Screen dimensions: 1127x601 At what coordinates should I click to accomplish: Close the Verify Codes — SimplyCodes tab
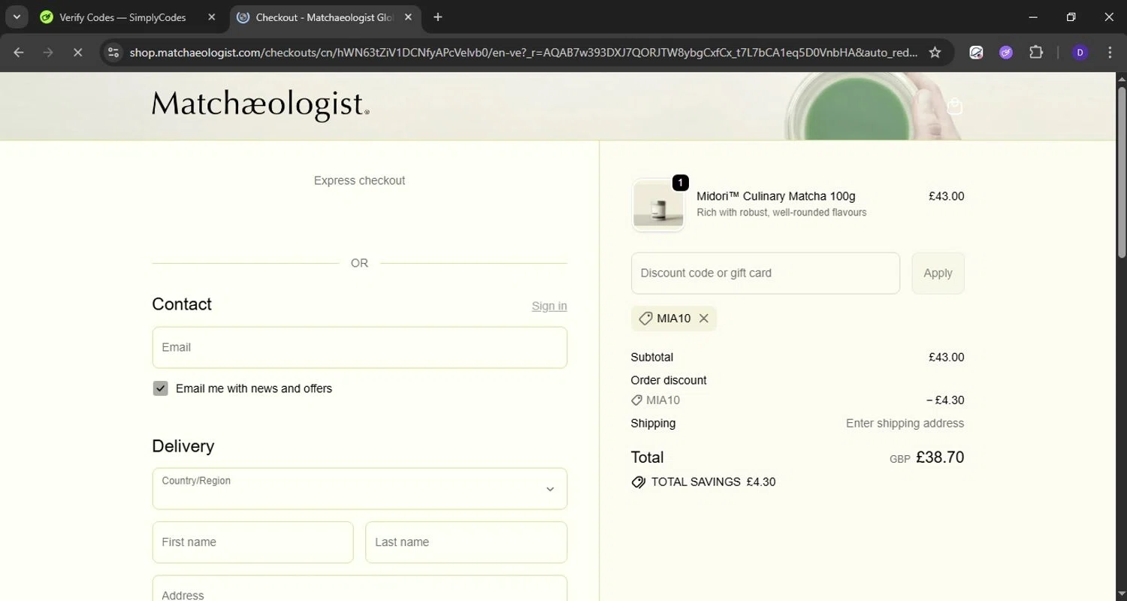(x=211, y=17)
